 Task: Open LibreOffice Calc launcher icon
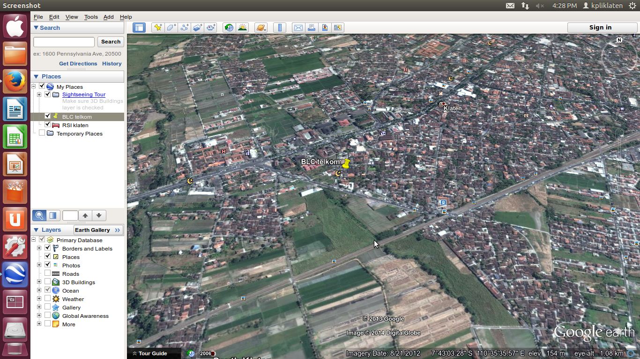15,137
